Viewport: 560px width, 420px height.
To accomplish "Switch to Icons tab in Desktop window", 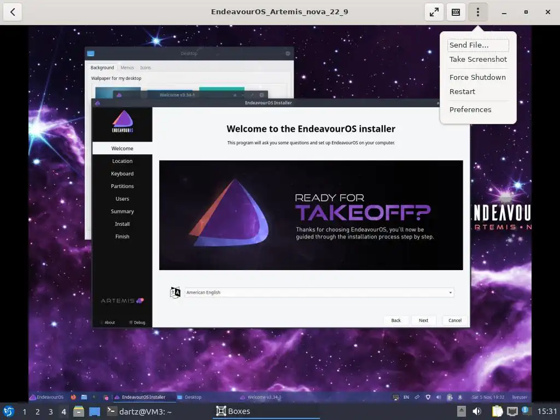I will [145, 67].
